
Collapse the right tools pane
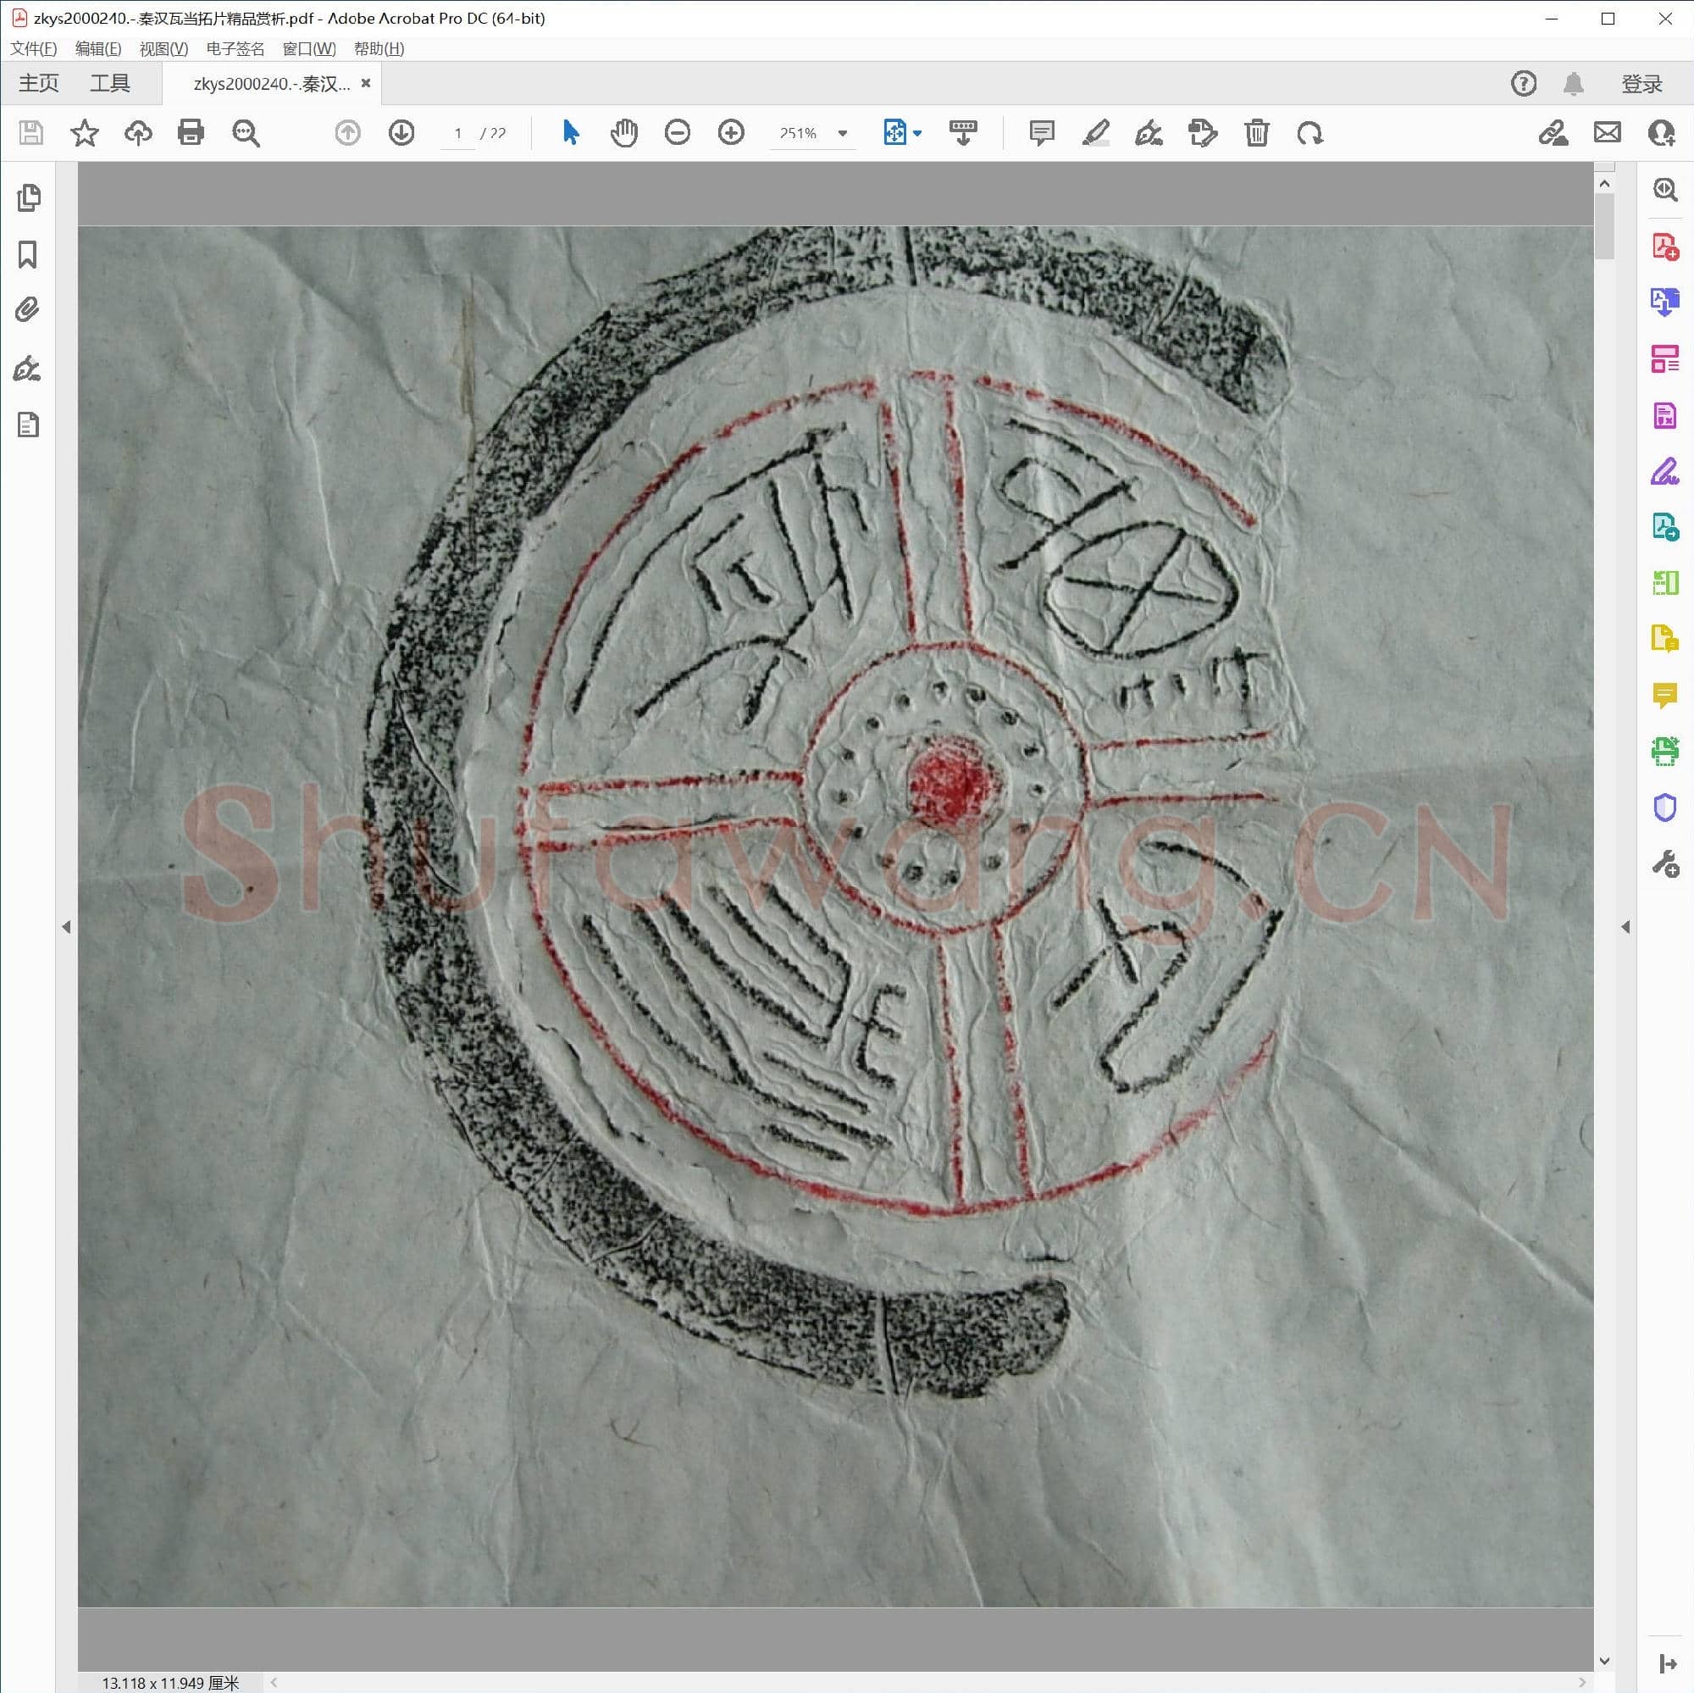click(1625, 926)
